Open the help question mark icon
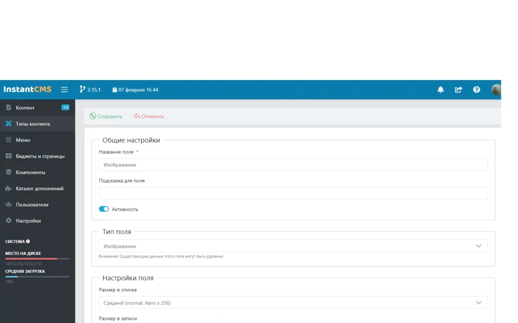This screenshot has width=518, height=323. tap(477, 89)
